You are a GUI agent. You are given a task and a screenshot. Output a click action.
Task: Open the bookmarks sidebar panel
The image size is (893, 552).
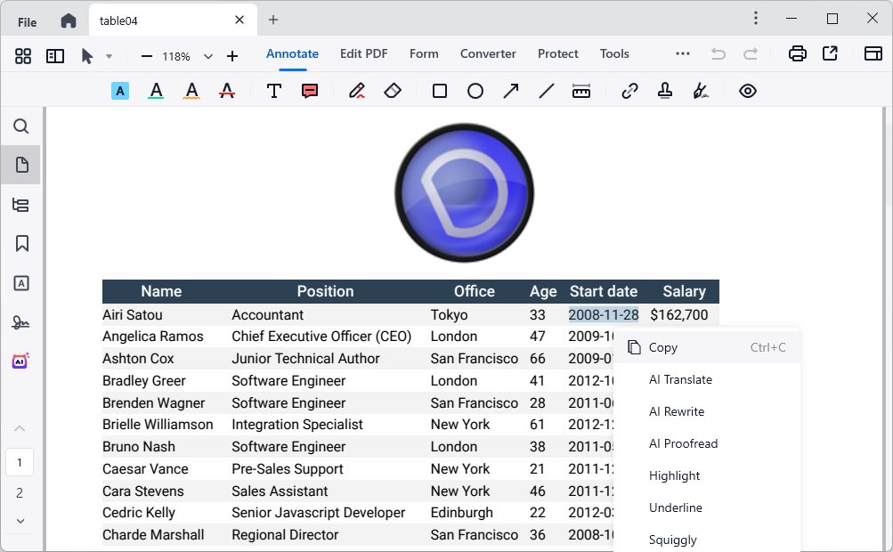pos(21,243)
